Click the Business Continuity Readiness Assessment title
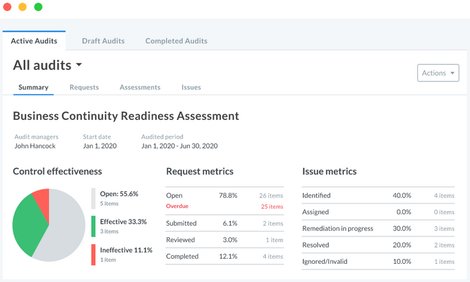470x282 pixels. (126, 116)
